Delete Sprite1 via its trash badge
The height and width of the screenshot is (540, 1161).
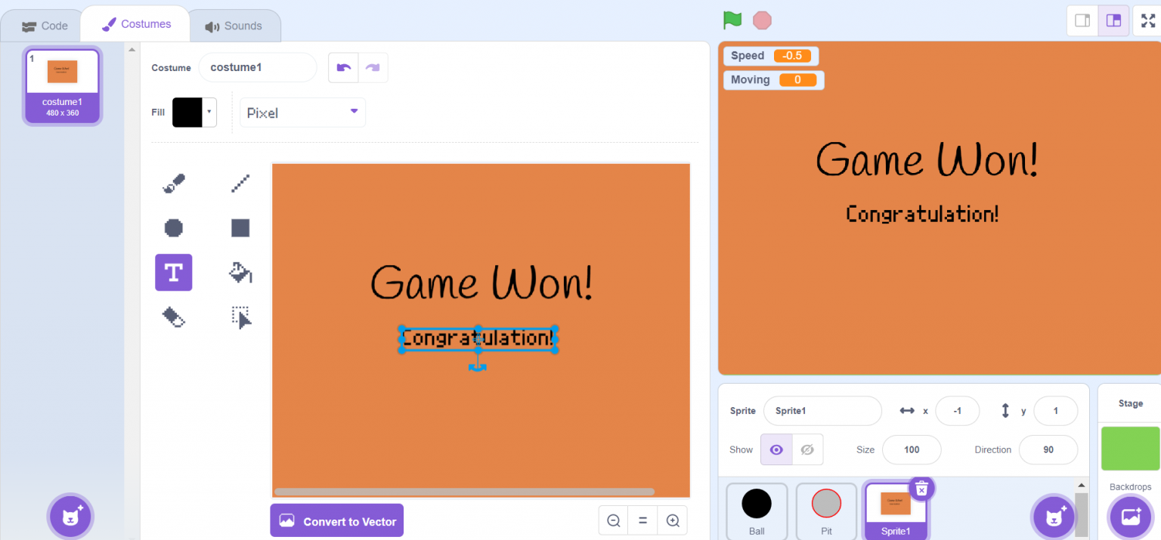[921, 489]
